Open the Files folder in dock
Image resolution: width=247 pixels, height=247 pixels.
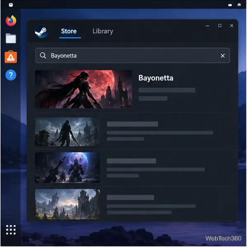coord(11,38)
